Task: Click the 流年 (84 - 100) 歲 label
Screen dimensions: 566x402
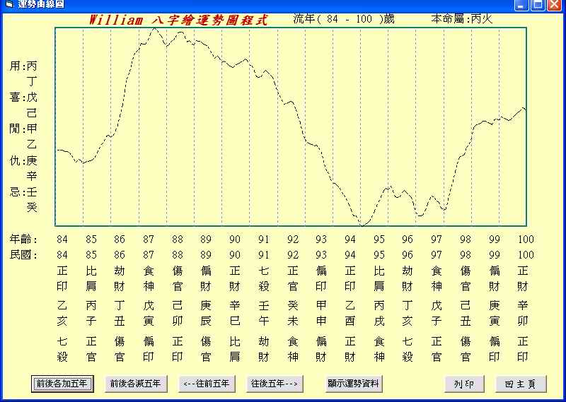Action: pos(344,19)
